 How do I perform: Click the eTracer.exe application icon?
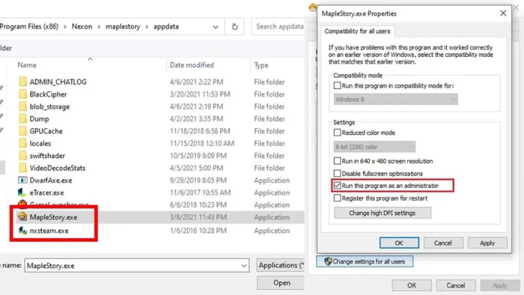click(23, 192)
